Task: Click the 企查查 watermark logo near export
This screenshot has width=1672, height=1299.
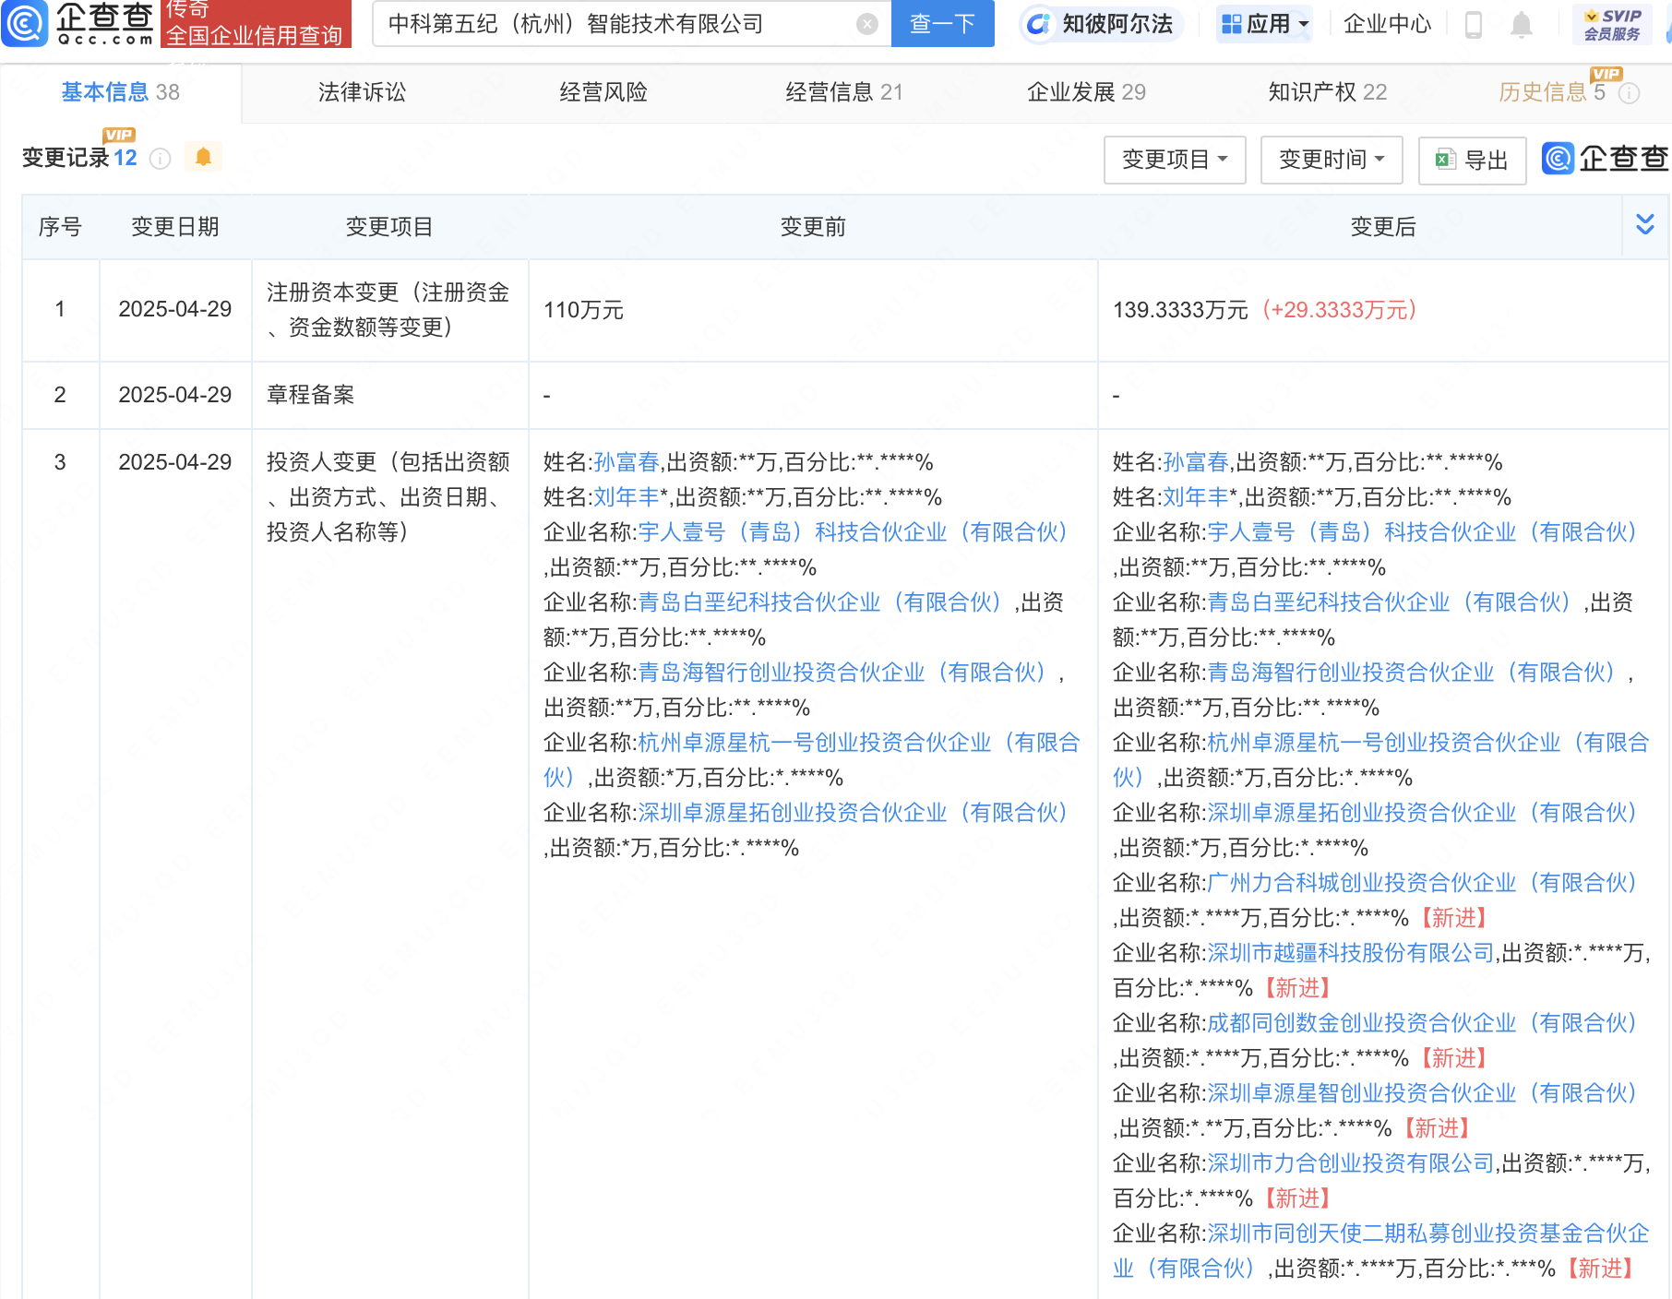Action: click(1605, 159)
